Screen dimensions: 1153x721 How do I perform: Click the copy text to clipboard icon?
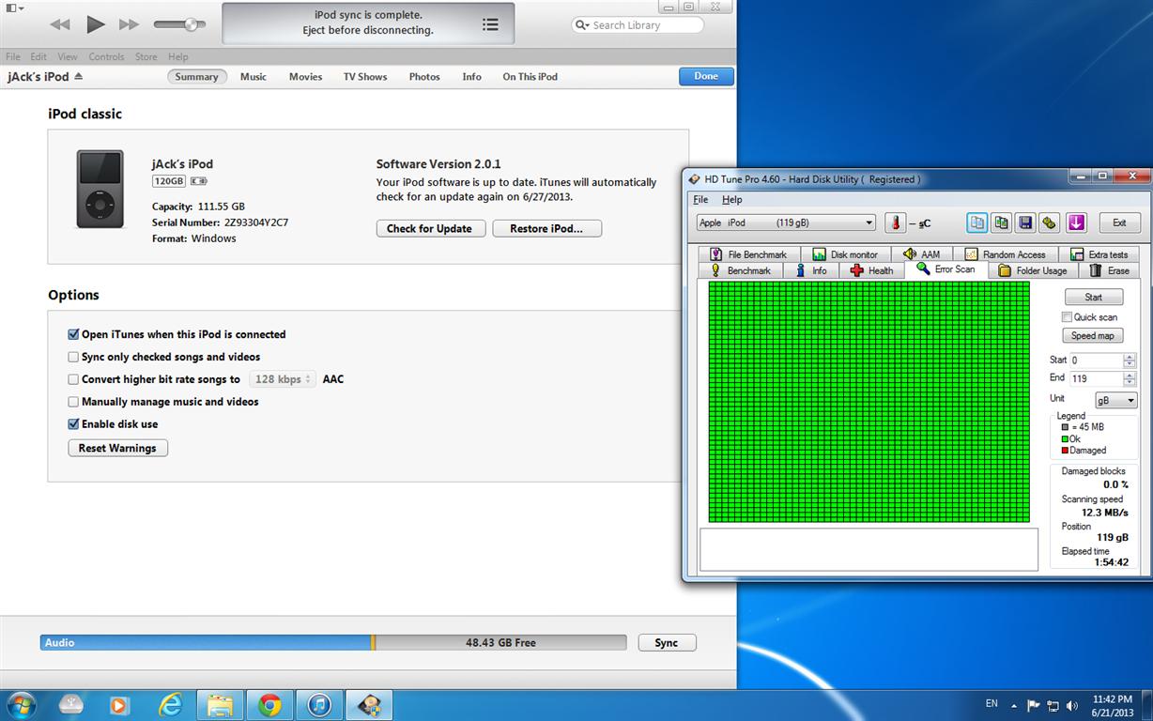[977, 222]
